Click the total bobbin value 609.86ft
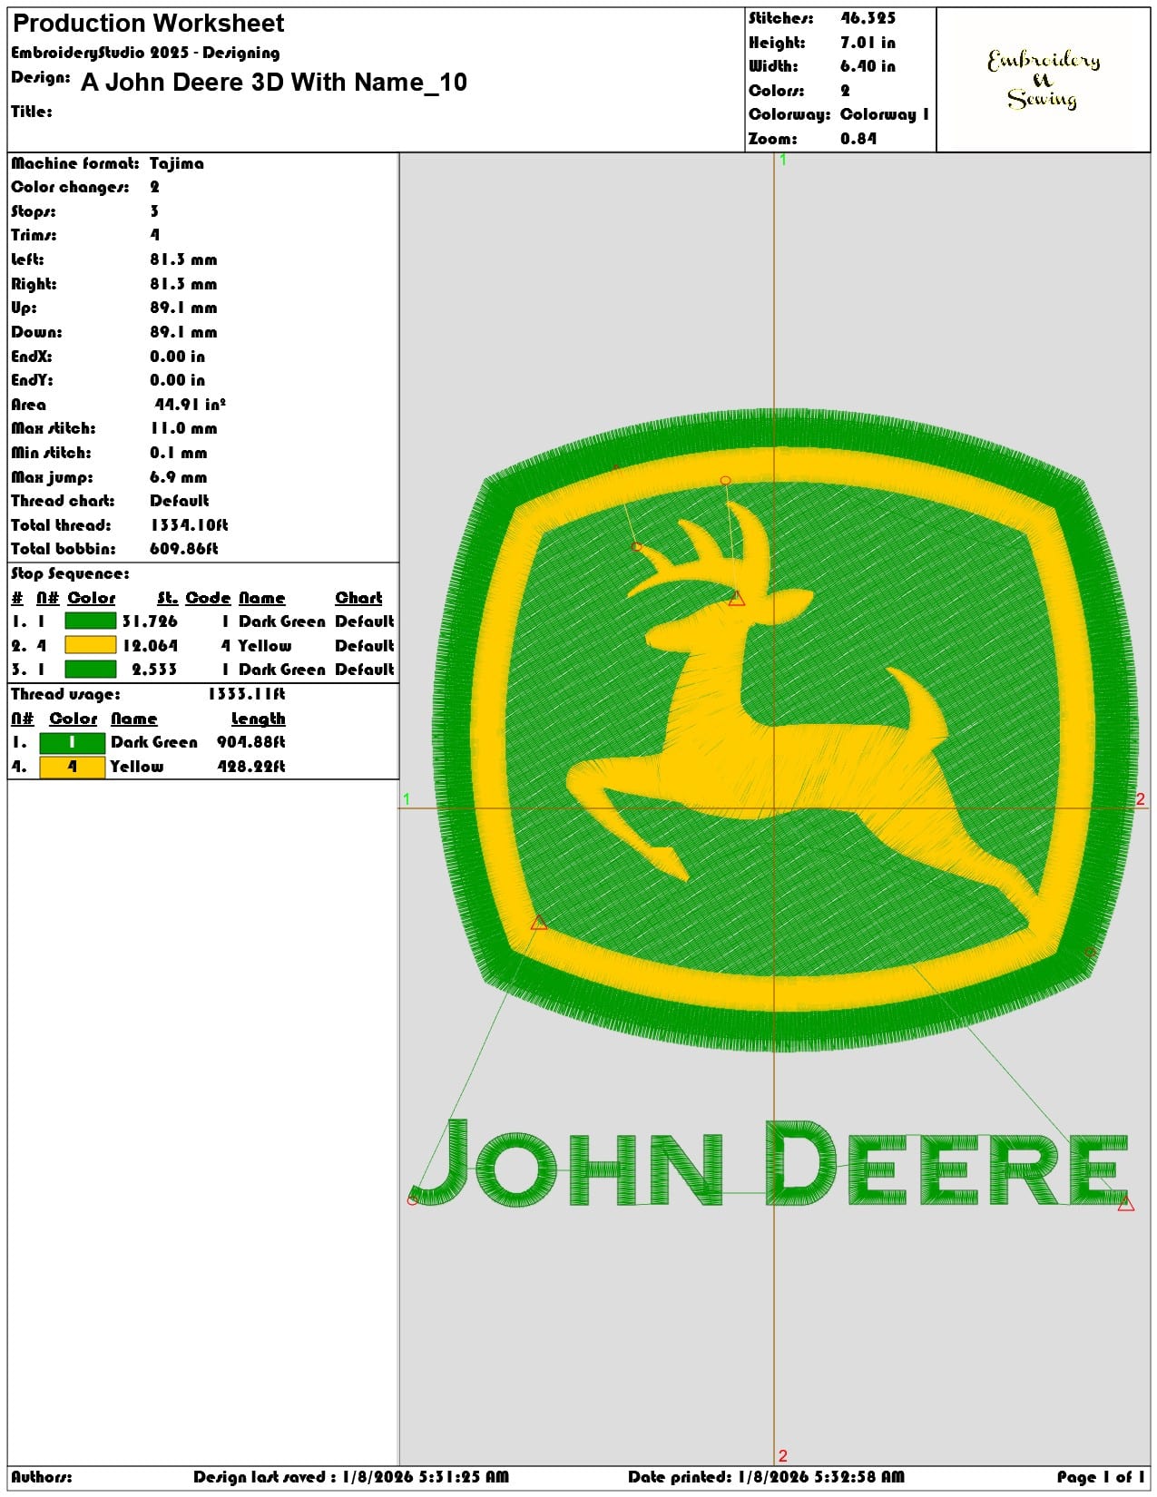Image resolution: width=1157 pixels, height=1497 pixels. coord(184,549)
